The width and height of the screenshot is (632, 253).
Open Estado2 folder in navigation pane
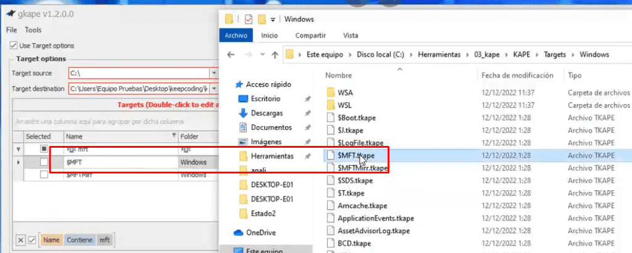click(263, 214)
